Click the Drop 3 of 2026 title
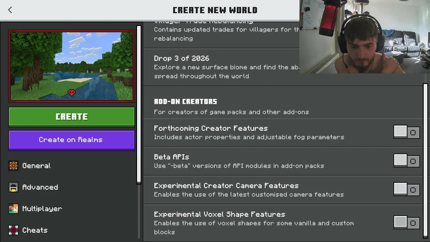 (181, 58)
